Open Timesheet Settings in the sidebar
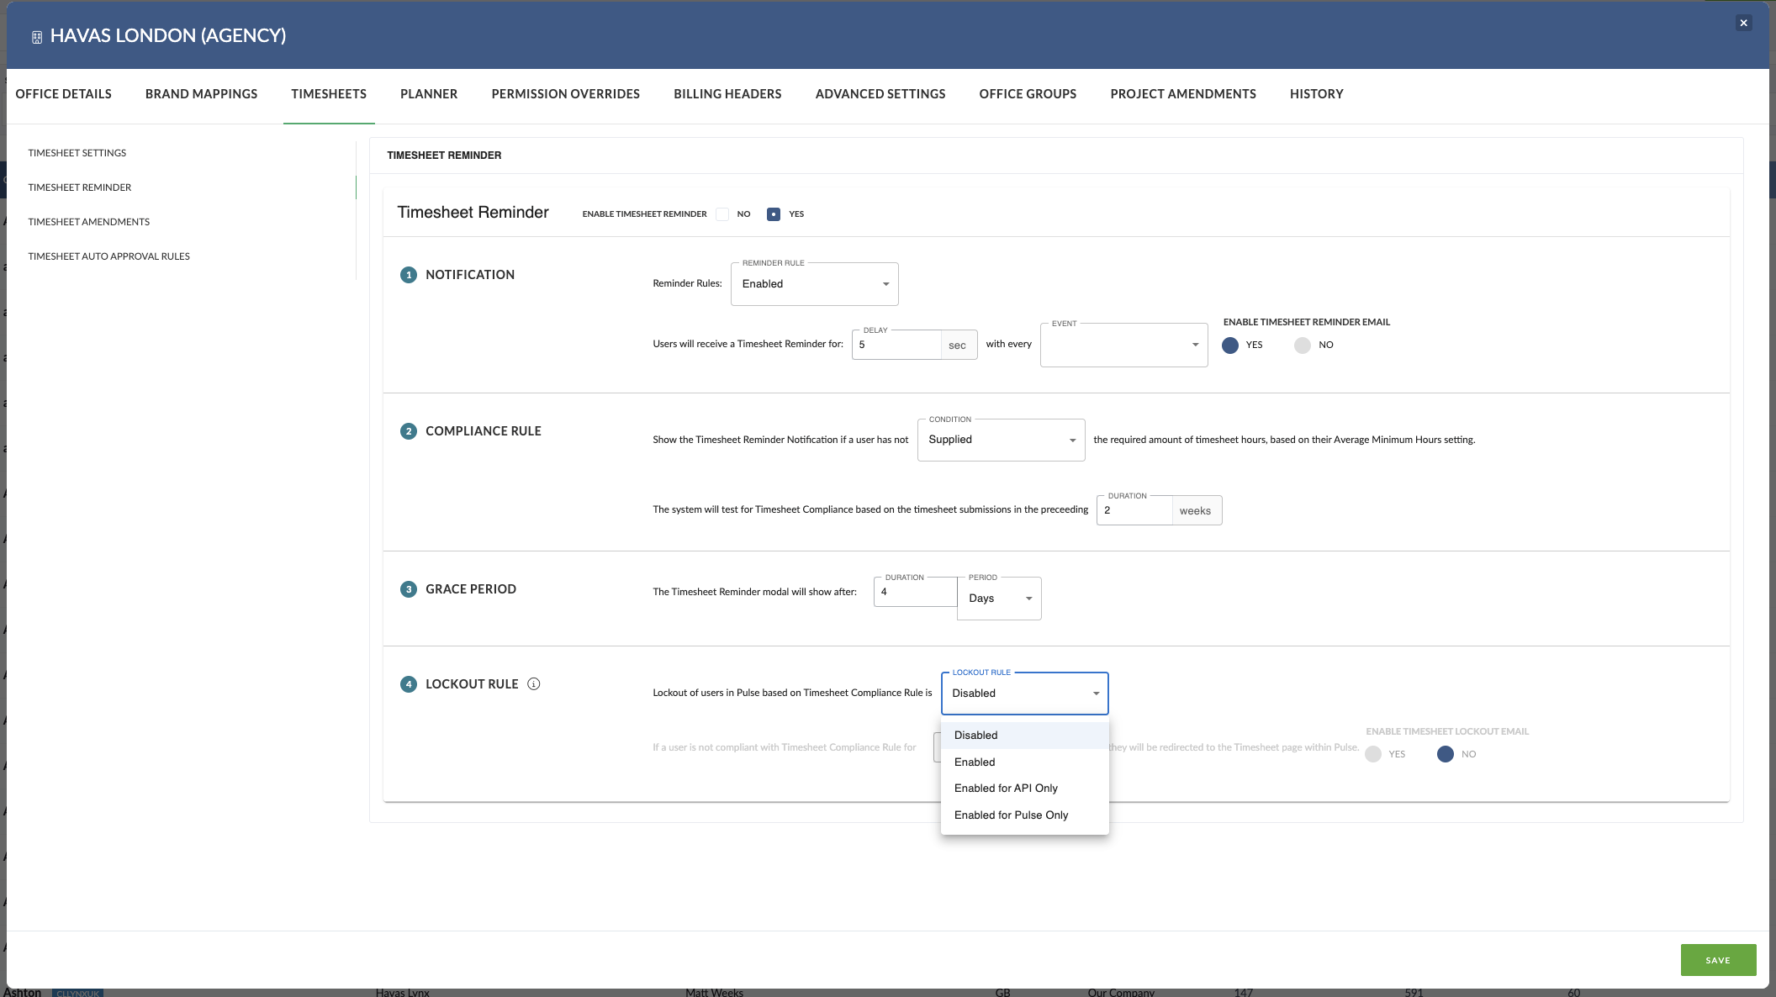The image size is (1776, 997). (77, 153)
